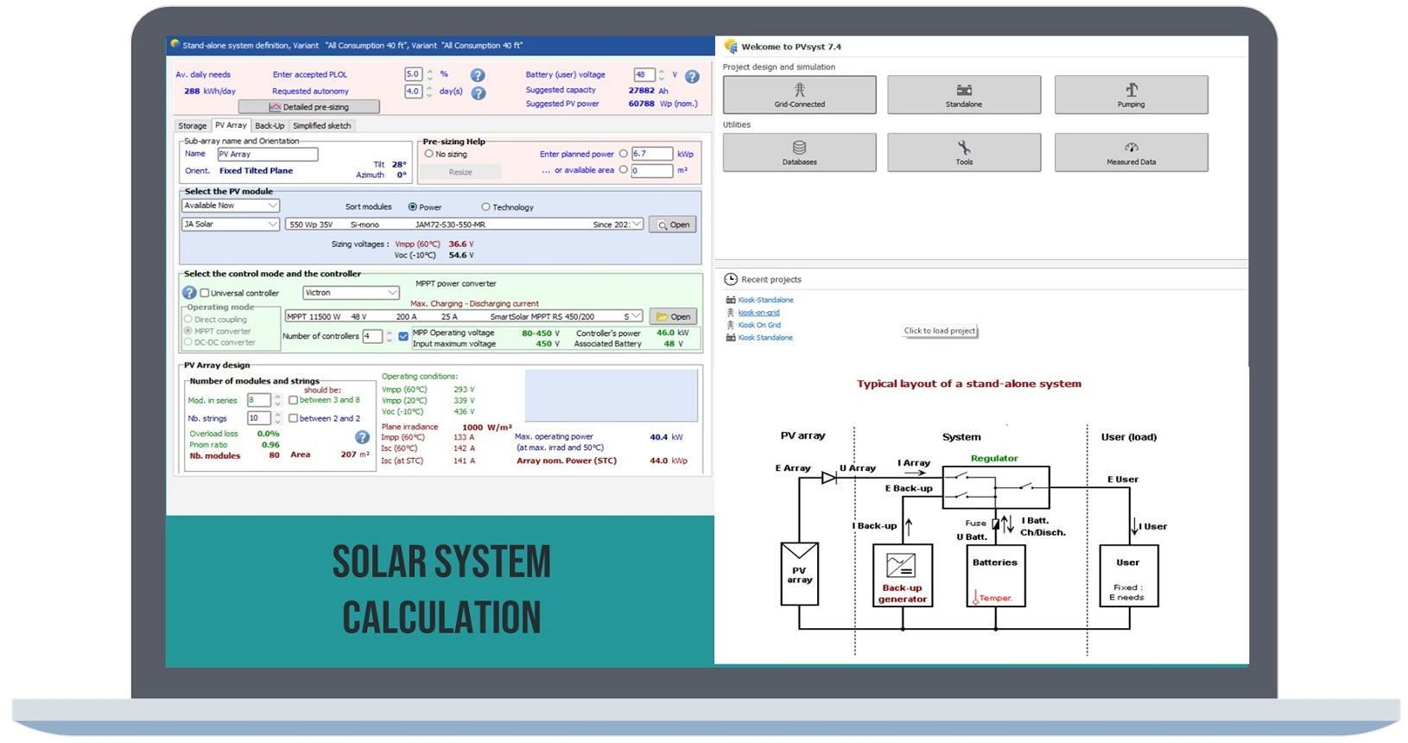Load the kiosk-on-grid recent project
Viewport: 1408px width, 743px height.
coord(758,313)
